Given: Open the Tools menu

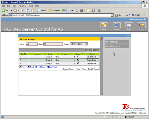Looking at the screenshot, I should point(31,6).
